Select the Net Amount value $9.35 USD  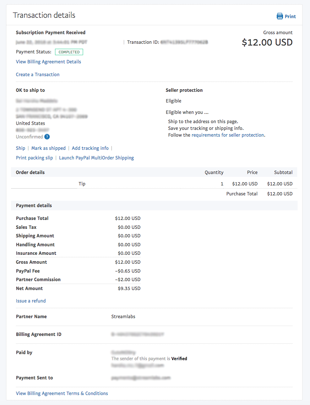point(129,289)
